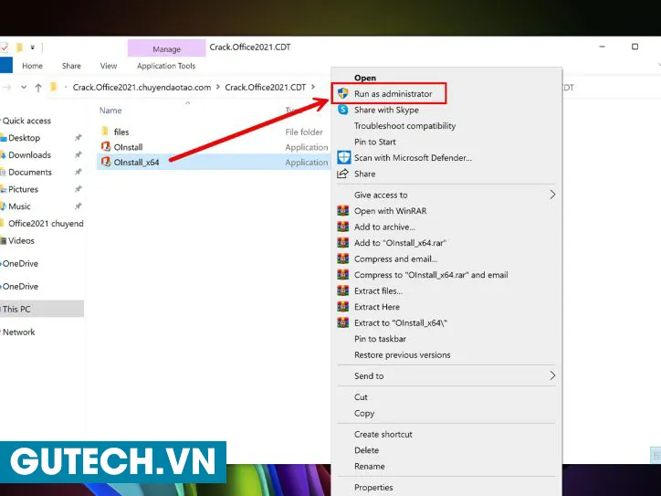Click WinRAR icon beside Add to archive
This screenshot has width=661, height=496.
coord(343,227)
